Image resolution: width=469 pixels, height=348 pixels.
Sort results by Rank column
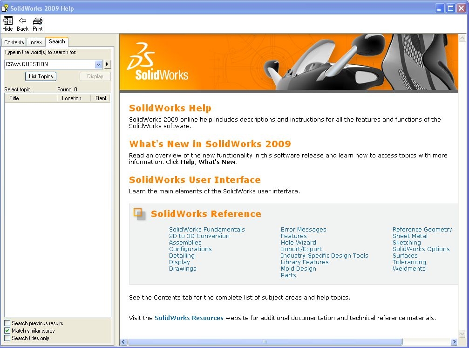click(101, 98)
